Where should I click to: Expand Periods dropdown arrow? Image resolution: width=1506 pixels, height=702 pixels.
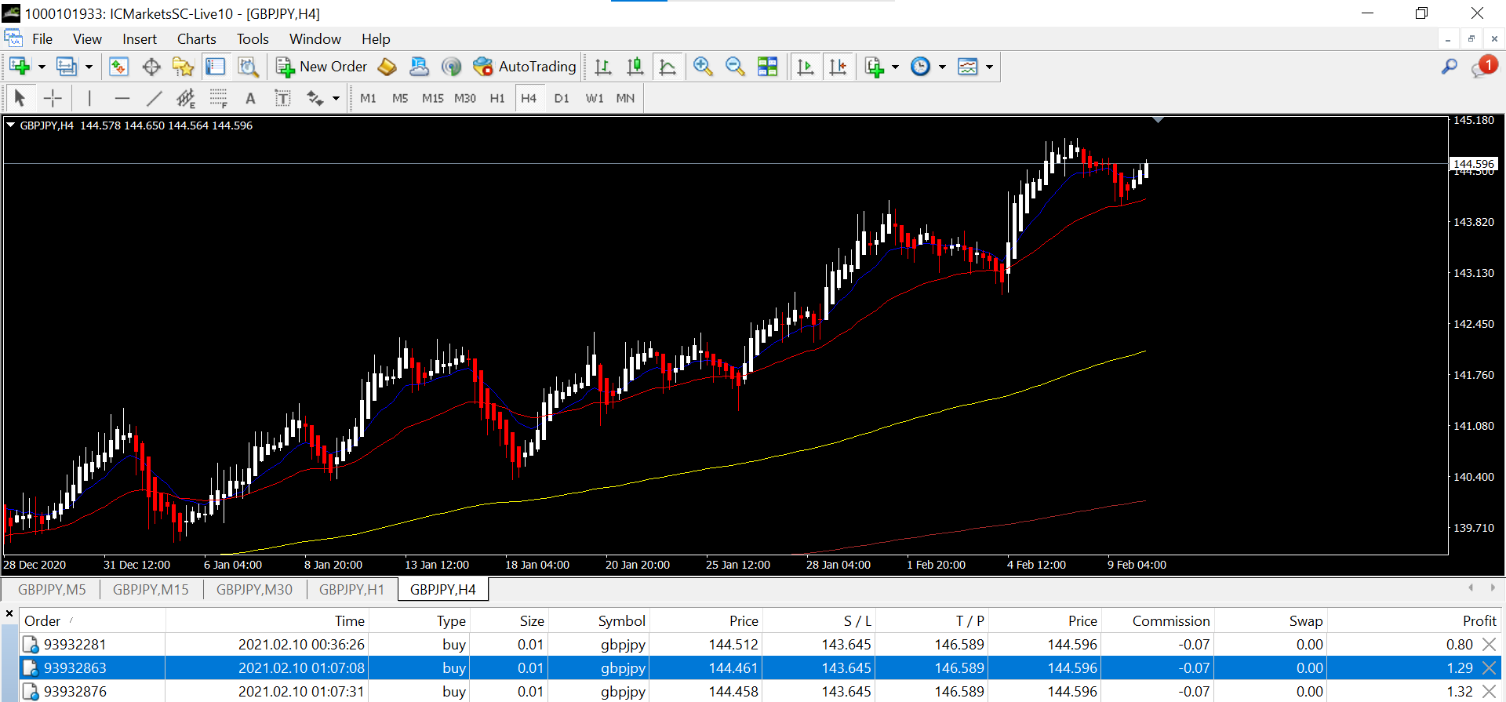point(942,67)
